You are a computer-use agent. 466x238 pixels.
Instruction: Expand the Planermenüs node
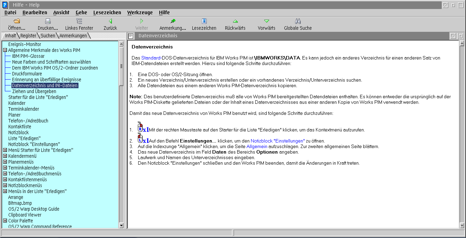click(5, 162)
